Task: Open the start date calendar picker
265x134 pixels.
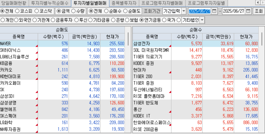Action: click(x=214, y=11)
